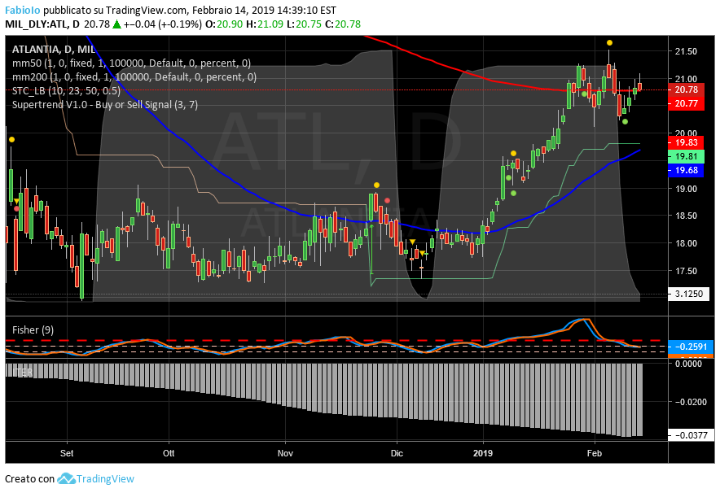Click the H:21.09 high value in header
The width and height of the screenshot is (720, 493).
[265, 24]
